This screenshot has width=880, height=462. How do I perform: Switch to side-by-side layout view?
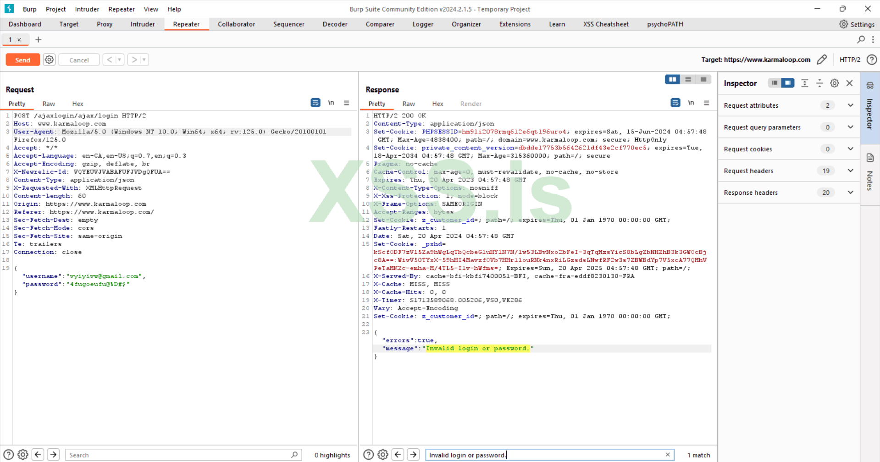click(672, 80)
